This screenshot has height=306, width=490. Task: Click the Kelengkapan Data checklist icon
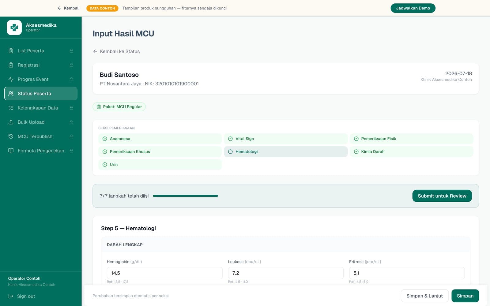point(11,108)
